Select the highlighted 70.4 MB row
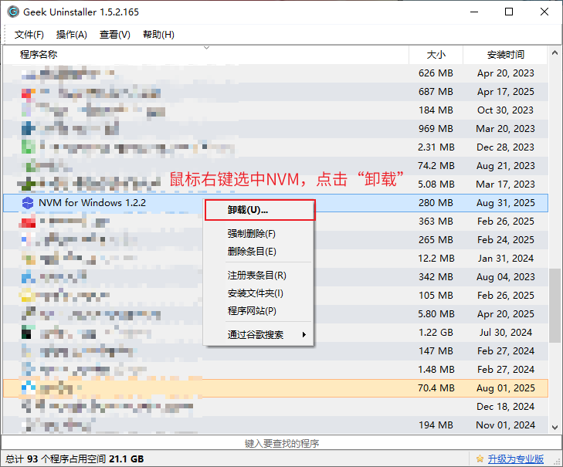The height and width of the screenshot is (467, 563). pyautogui.click(x=276, y=388)
